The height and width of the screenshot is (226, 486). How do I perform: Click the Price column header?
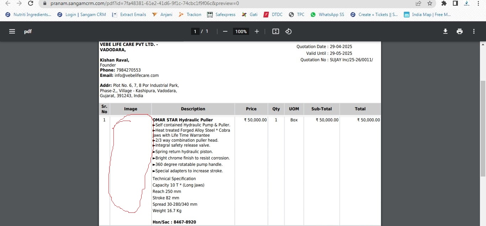(x=251, y=109)
